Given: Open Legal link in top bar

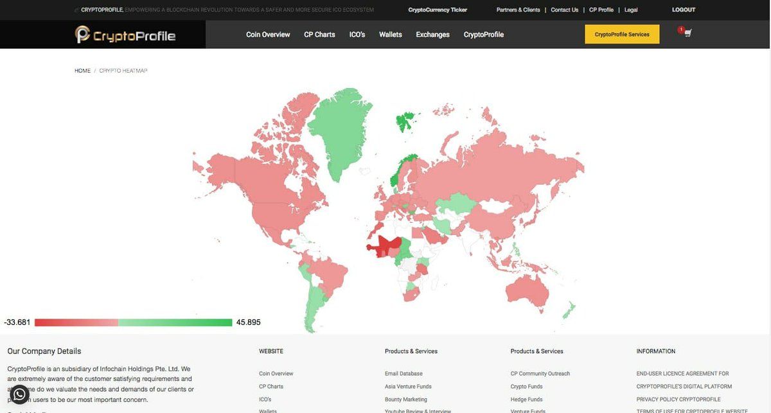Looking at the screenshot, I should click(x=632, y=10).
